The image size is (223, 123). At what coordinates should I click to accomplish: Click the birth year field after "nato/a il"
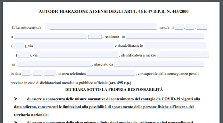[x=202, y=27]
